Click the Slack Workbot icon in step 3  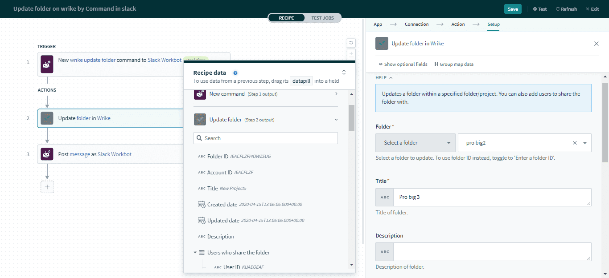tap(47, 154)
